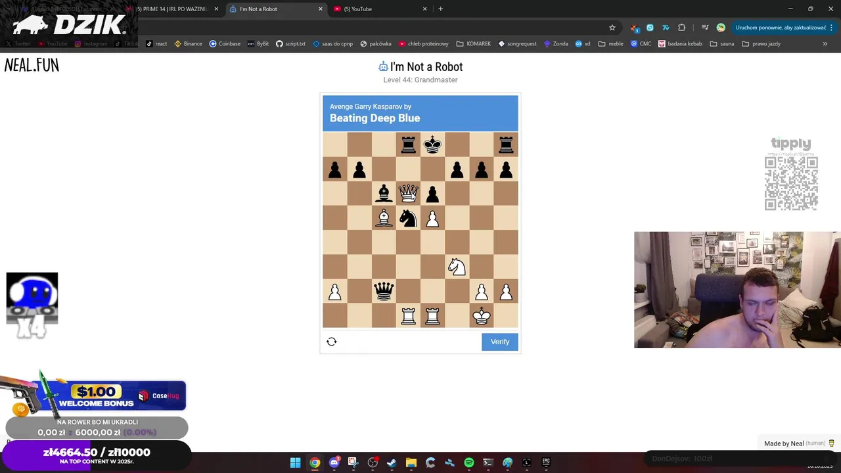Open the Chrome profile avatar
Image resolution: width=841 pixels, height=473 pixels.
(721, 28)
